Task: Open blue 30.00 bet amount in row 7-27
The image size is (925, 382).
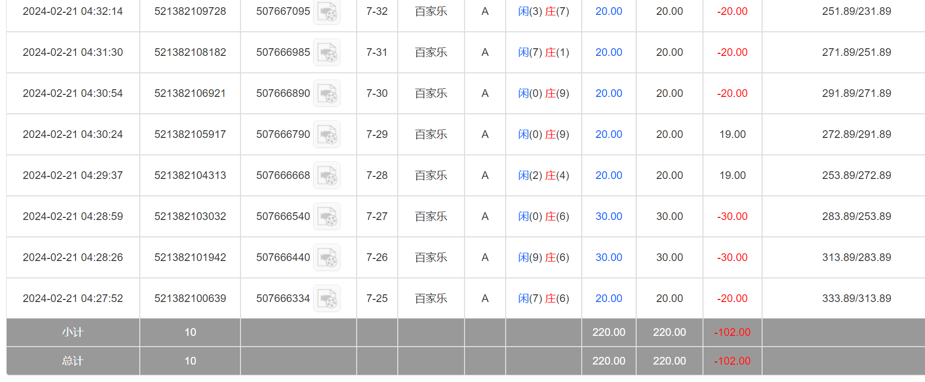Action: point(608,216)
